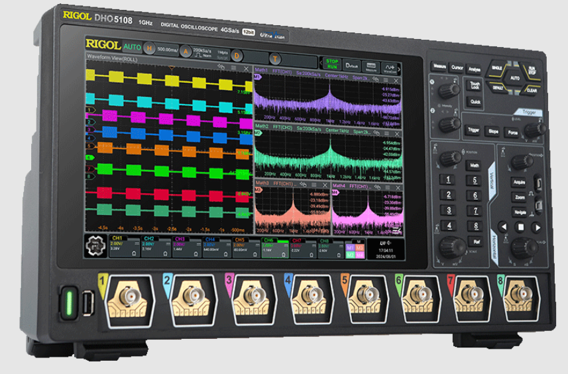Tap the A acquisition settings icon
568x374 pixels.
[x=186, y=52]
